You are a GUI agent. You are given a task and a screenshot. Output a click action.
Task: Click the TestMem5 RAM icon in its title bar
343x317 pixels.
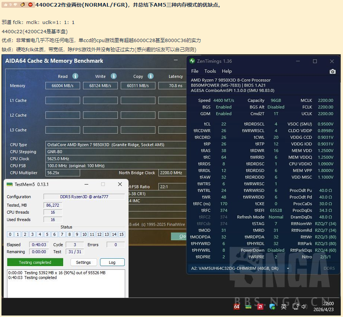[10, 184]
